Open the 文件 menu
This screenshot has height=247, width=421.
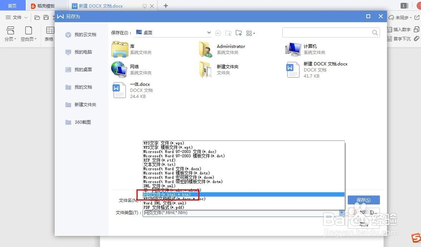[16, 17]
